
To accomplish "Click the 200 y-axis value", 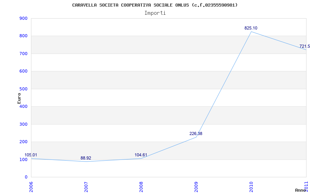I will point(23,142).
